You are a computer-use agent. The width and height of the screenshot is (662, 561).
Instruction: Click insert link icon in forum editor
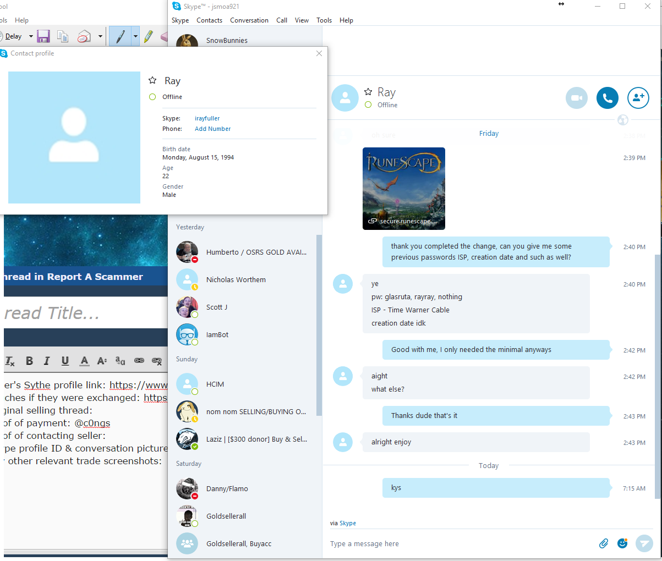click(x=139, y=361)
